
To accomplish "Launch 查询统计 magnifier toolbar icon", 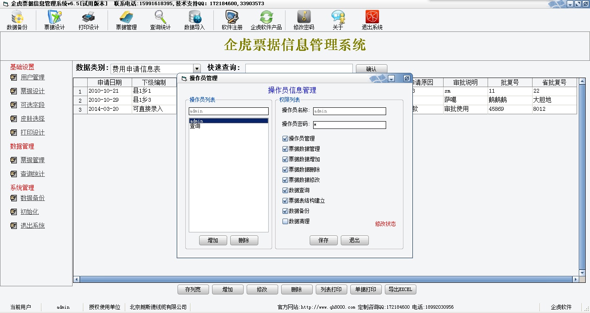I will (160, 20).
